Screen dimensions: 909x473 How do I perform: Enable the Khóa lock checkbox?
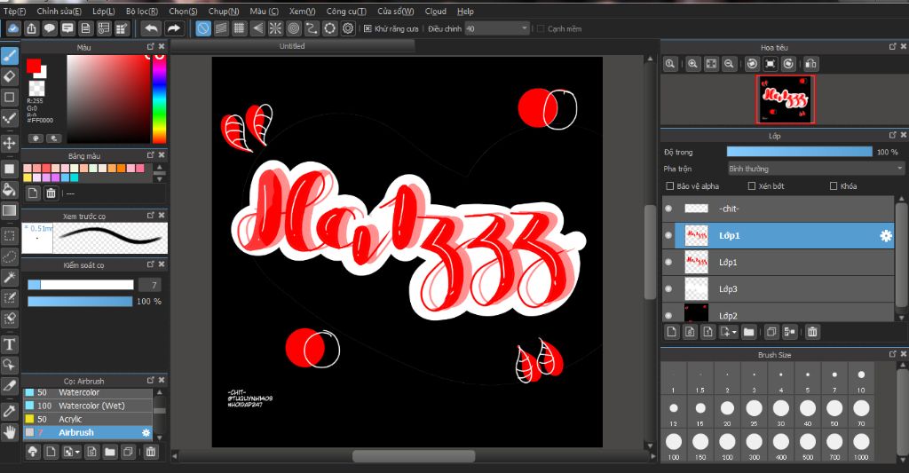(833, 186)
